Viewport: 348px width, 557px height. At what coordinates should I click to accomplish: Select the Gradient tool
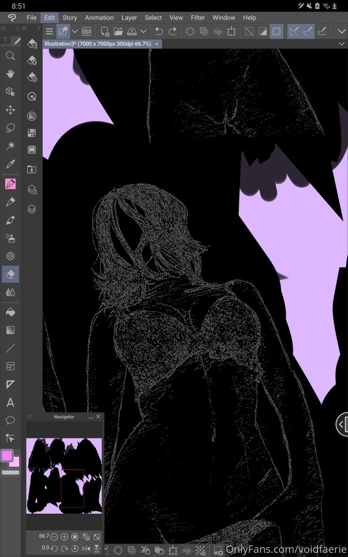[x=10, y=330]
